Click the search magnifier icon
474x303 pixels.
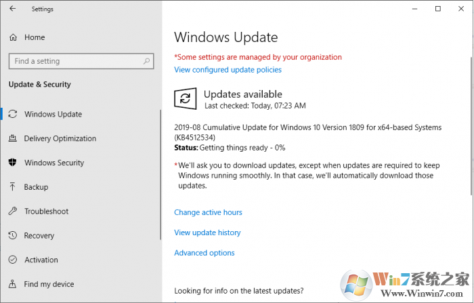pos(146,61)
